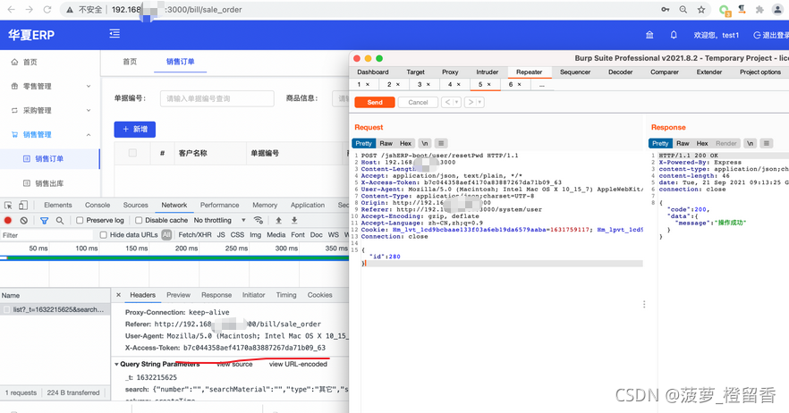
Task: Open network search magnifier icon
Action: [x=60, y=220]
